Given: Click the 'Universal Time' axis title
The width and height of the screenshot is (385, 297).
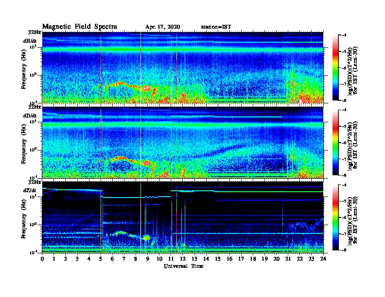Looking at the screenshot, I should coord(184,266).
